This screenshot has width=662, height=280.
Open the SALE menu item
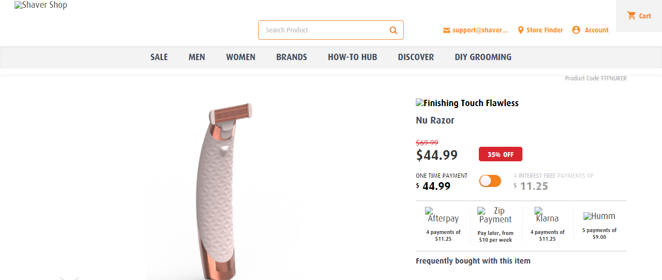click(x=159, y=57)
